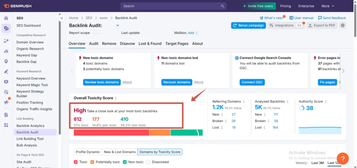Open the app grid icon in rail
The image size is (357, 168).
pos(6,125)
